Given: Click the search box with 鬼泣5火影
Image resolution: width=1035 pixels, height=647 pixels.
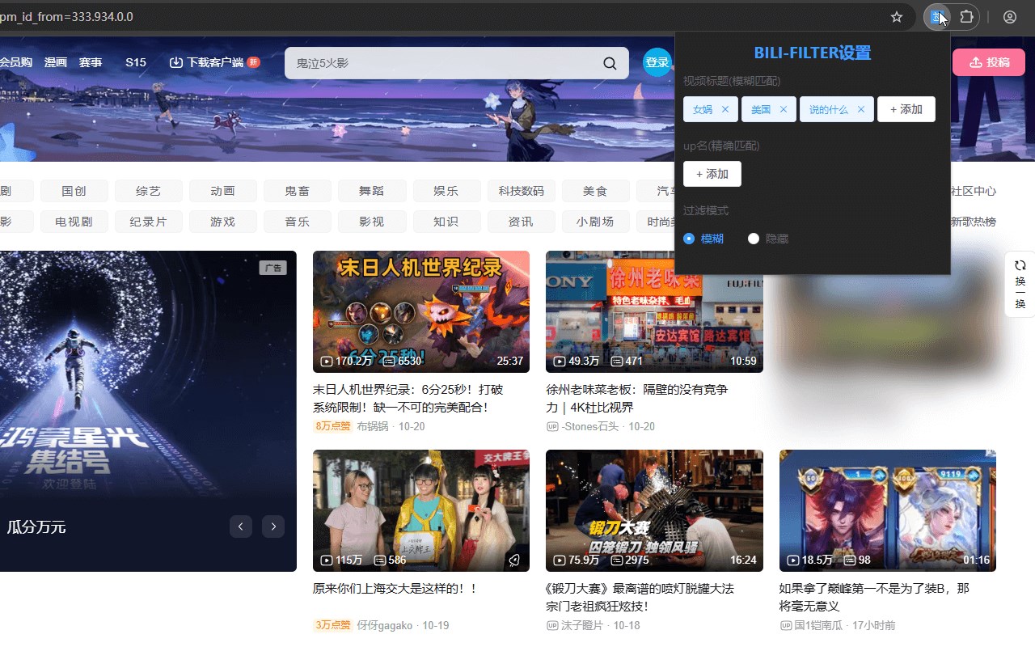Looking at the screenshot, I should [457, 63].
